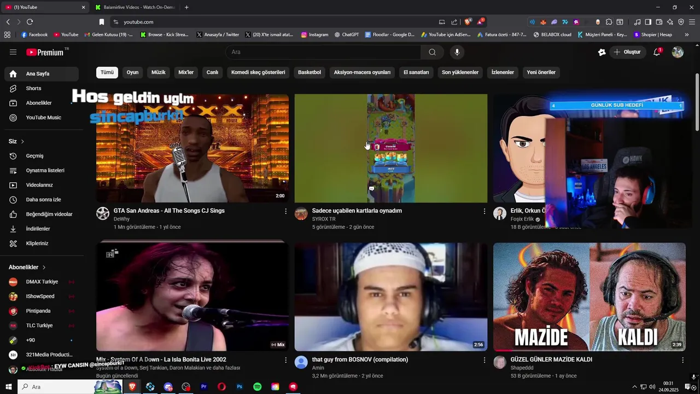This screenshot has width=700, height=394.
Task: Open Daha sonra izle list
Action: coord(42,200)
